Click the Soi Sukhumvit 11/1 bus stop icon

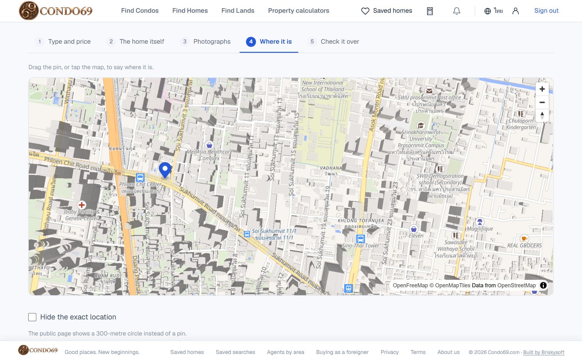coord(247,234)
